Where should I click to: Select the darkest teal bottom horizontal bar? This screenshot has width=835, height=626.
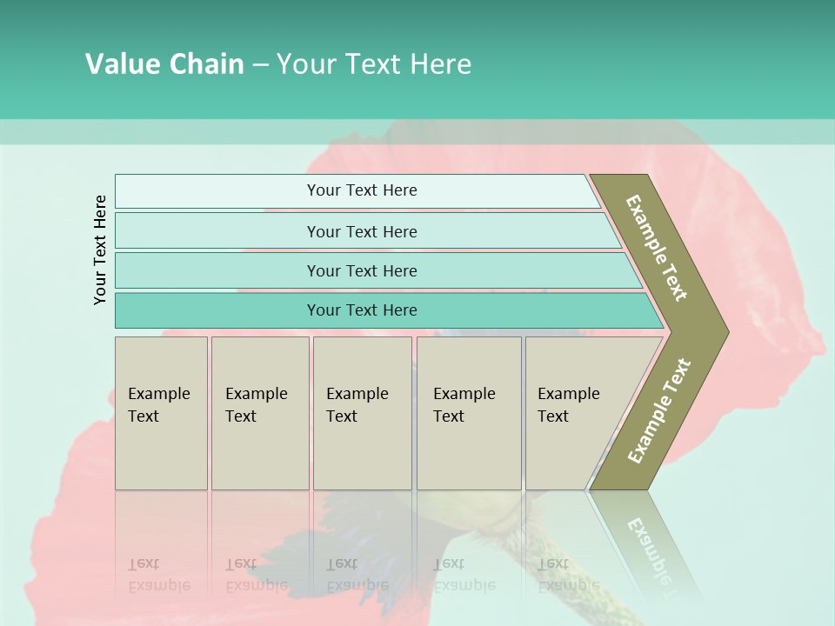(361, 310)
